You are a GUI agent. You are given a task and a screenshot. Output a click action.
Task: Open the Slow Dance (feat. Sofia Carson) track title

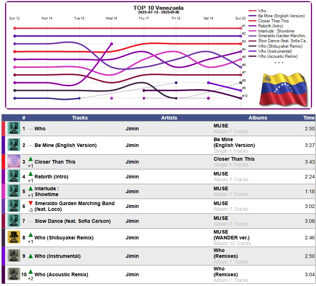click(x=73, y=221)
